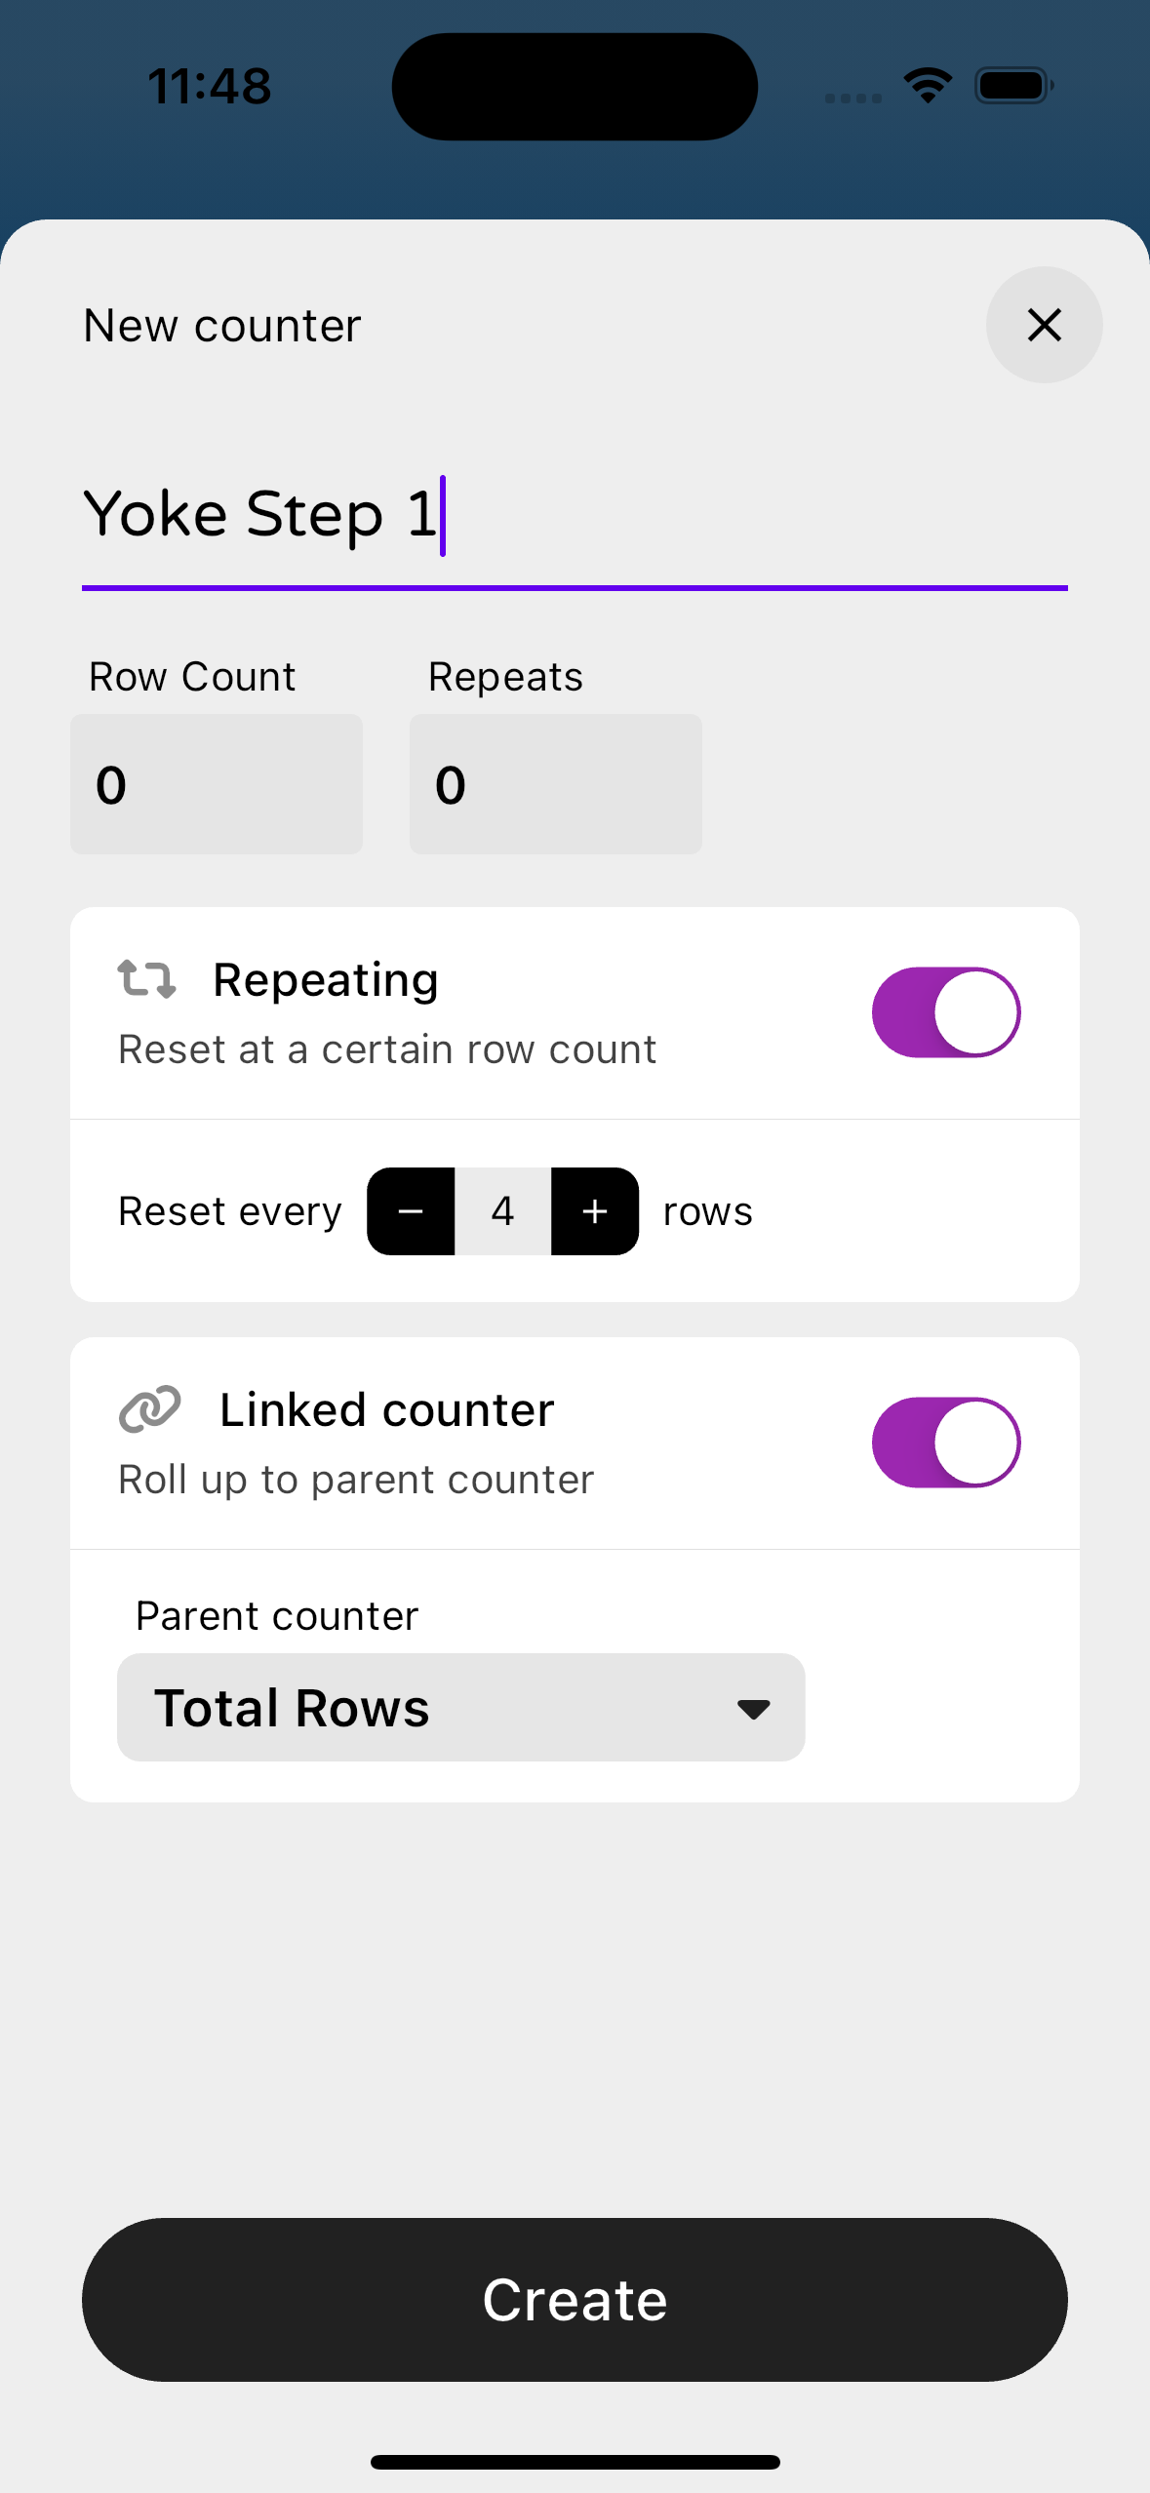The width and height of the screenshot is (1150, 2493).
Task: Click the reset rows value 4
Action: pyautogui.click(x=502, y=1211)
